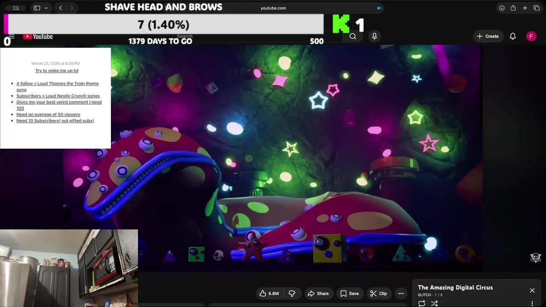Open playlist options three-dot menu
This screenshot has width=546, height=307.
pyautogui.click(x=532, y=304)
